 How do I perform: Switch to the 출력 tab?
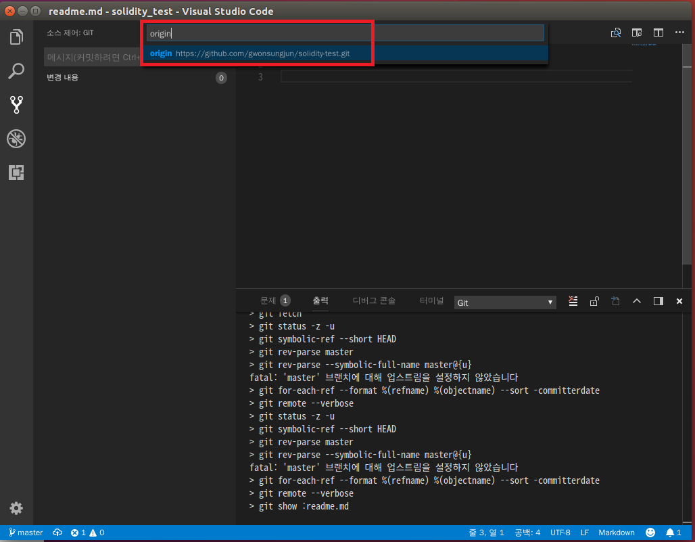point(320,300)
